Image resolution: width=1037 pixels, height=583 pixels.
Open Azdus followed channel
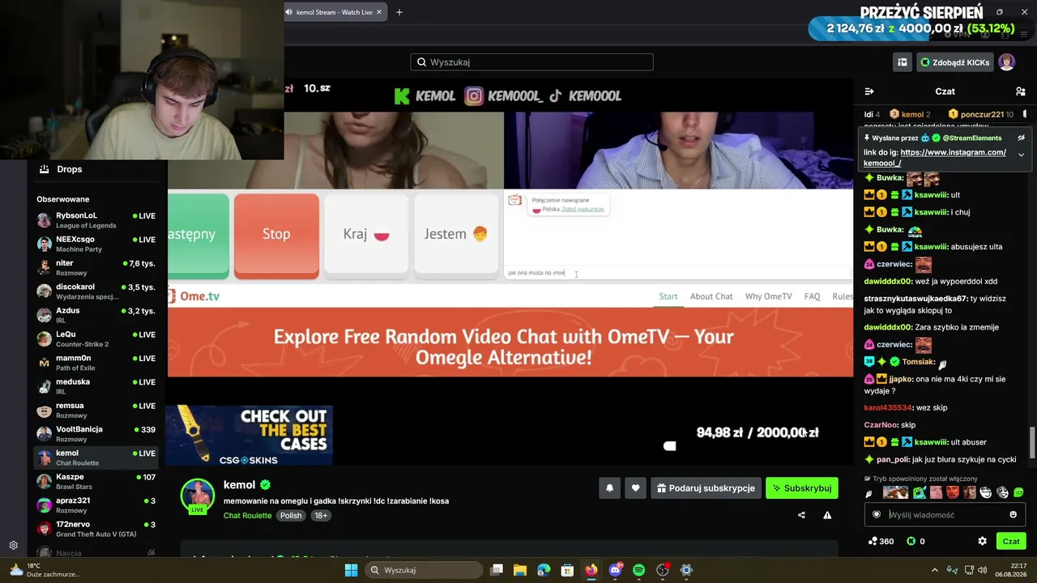(x=97, y=315)
